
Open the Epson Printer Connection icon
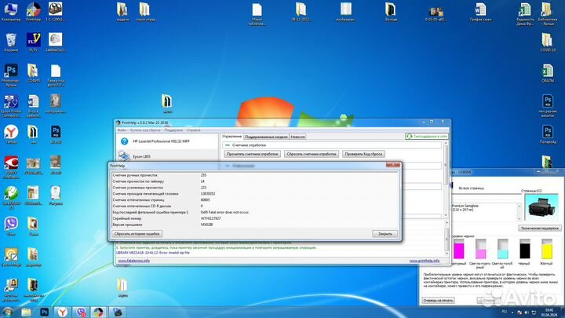click(11, 106)
